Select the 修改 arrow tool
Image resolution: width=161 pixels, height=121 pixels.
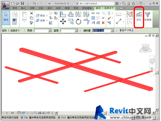(6, 18)
